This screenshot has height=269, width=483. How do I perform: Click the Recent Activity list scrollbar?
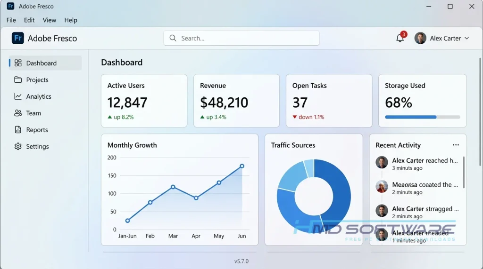tap(464, 172)
